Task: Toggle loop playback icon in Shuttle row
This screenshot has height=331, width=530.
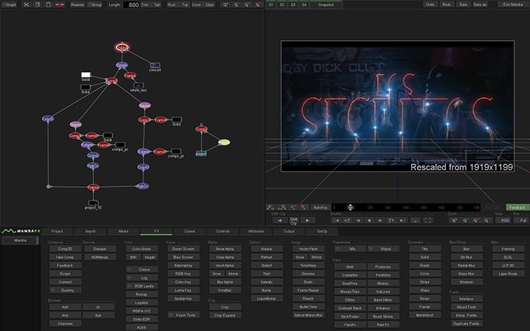Action: point(415,220)
